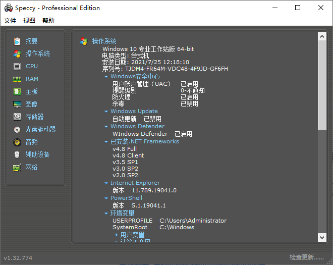
Task: Click the vertical scrollbar thumb
Action: [x=322, y=85]
